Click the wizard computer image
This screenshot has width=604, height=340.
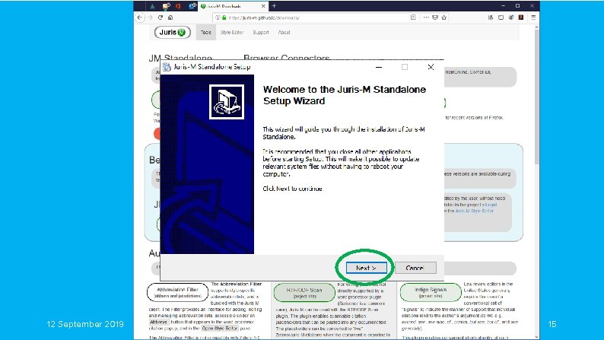click(x=227, y=102)
